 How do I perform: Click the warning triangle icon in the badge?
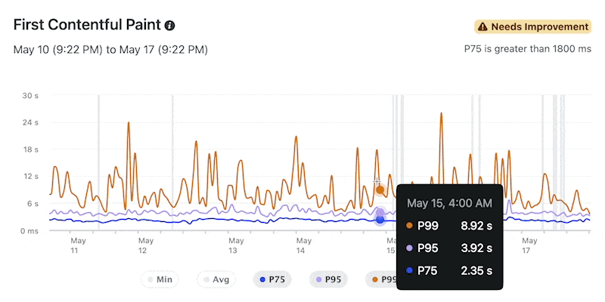pos(482,27)
